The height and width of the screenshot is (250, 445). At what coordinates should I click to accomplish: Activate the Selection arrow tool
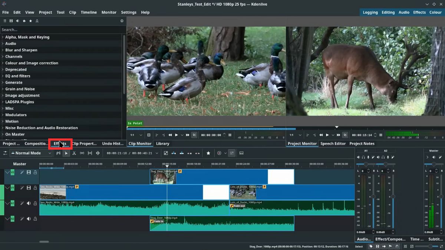click(66, 153)
